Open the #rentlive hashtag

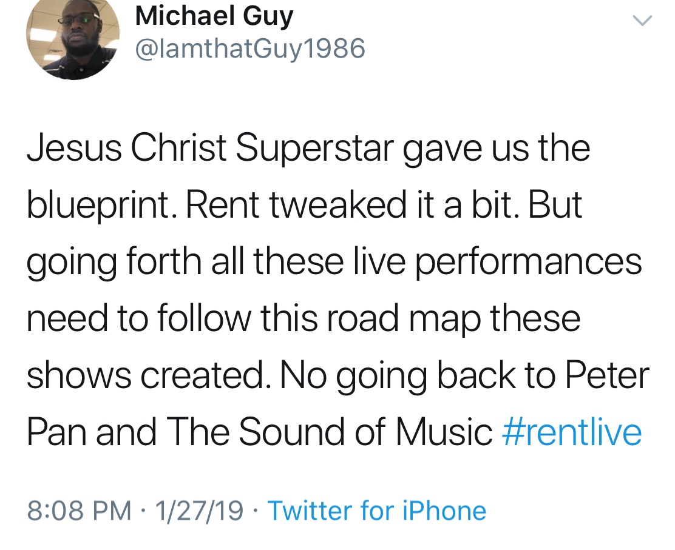point(572,432)
